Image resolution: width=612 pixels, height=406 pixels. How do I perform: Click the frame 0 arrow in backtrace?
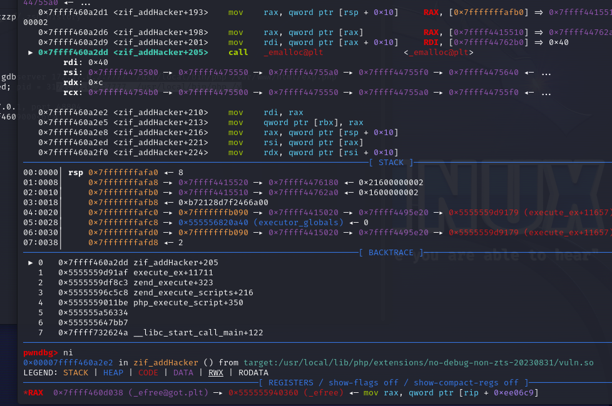pos(31,263)
